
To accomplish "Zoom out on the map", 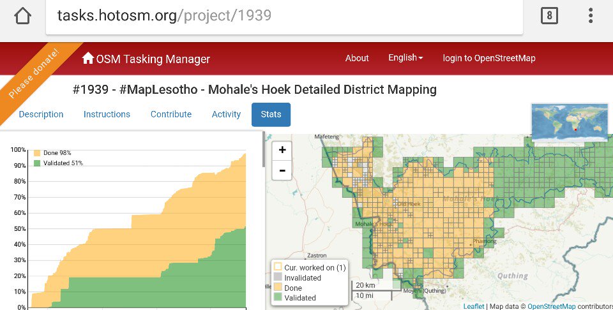I will click(282, 170).
